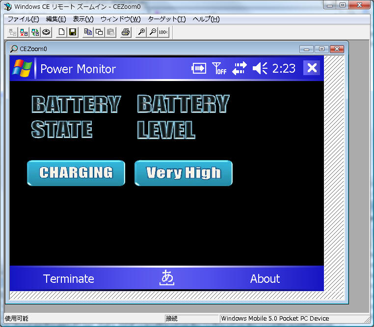Save the capture with floppy icon
The image size is (374, 327).
pos(73,32)
